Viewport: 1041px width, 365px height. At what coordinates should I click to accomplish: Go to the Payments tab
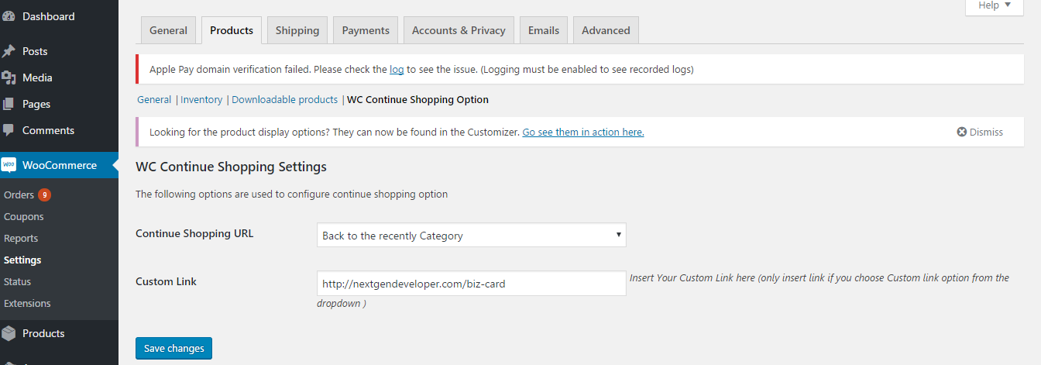pos(366,30)
